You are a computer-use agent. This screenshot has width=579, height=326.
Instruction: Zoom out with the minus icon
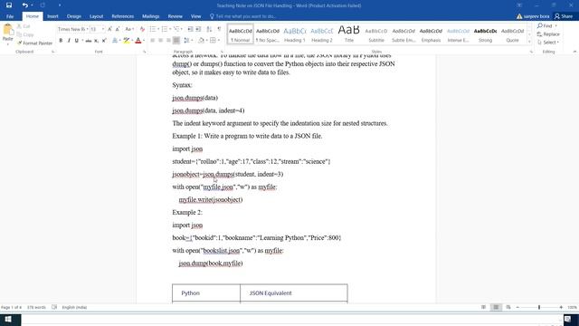pyautogui.click(x=517, y=307)
